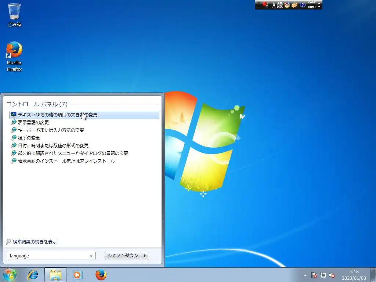
Task: Launch Windows Media Player from taskbar
Action: [78, 275]
